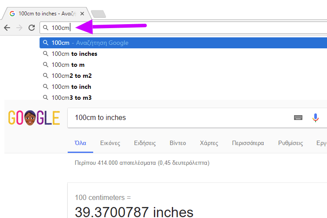Expand the Περισσότερα menu
This screenshot has width=327, height=218.
pyautogui.click(x=248, y=143)
